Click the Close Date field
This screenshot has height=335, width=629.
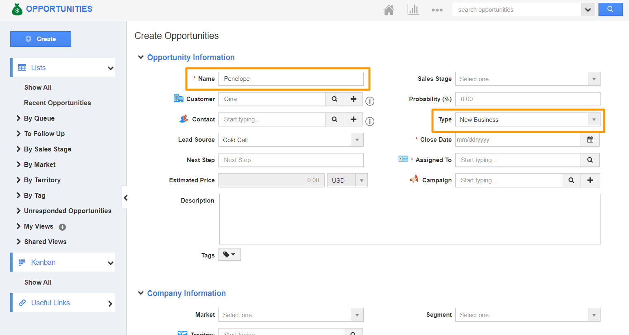pyautogui.click(x=518, y=140)
